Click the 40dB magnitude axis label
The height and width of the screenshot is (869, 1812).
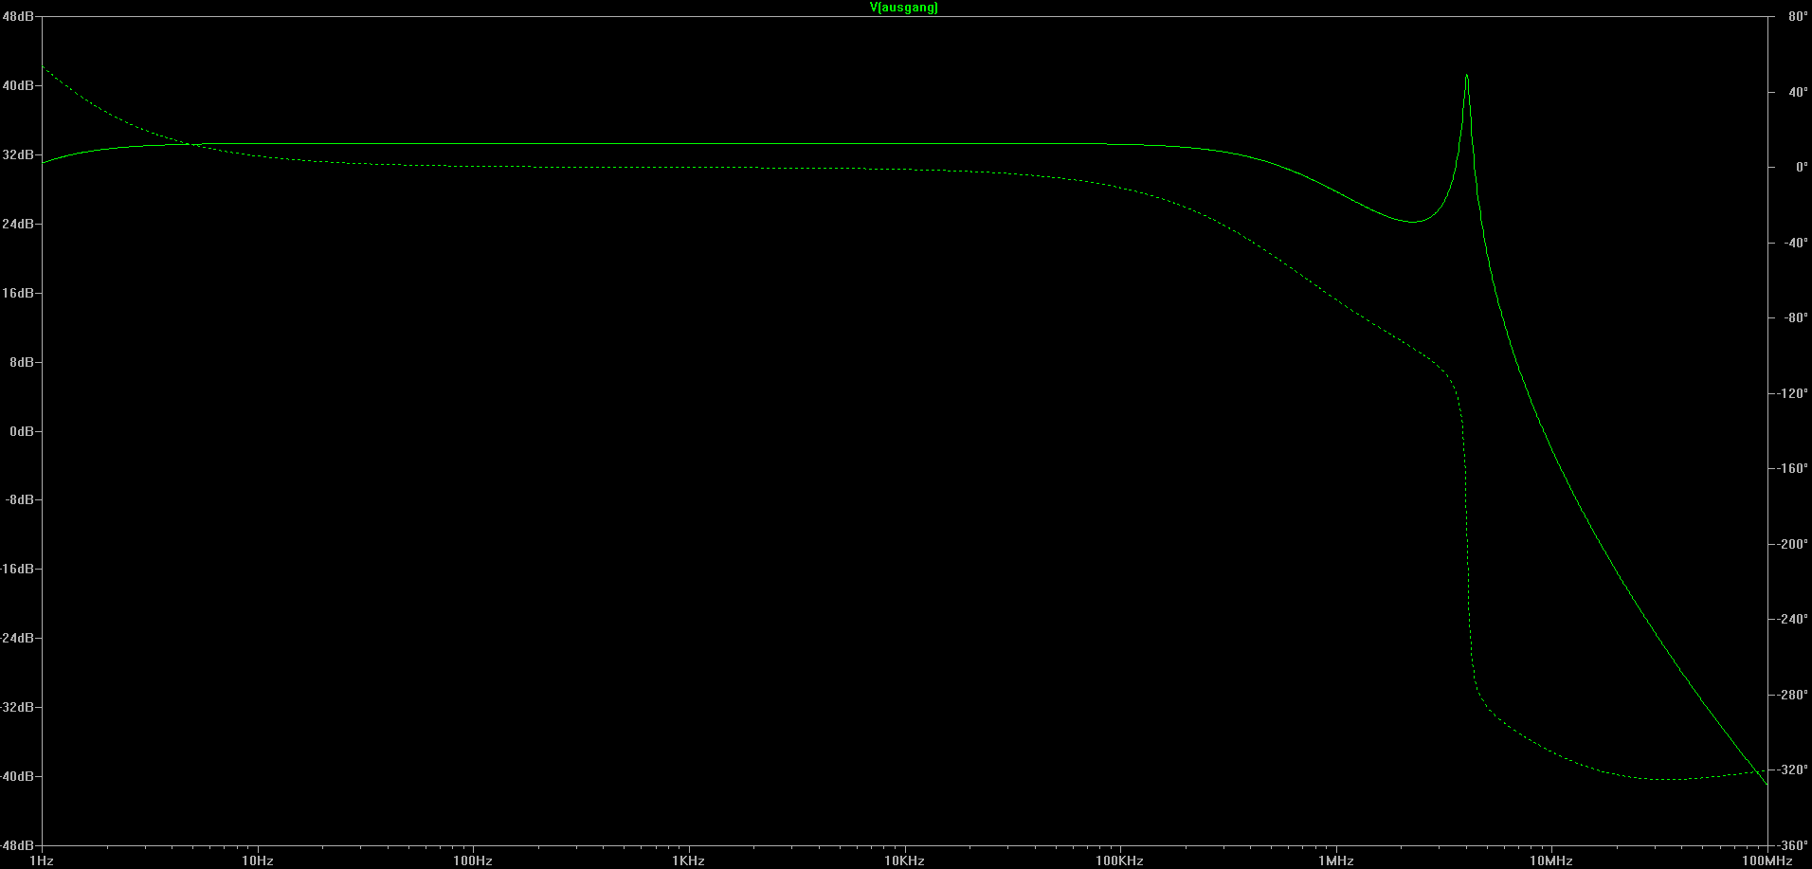pyautogui.click(x=18, y=85)
